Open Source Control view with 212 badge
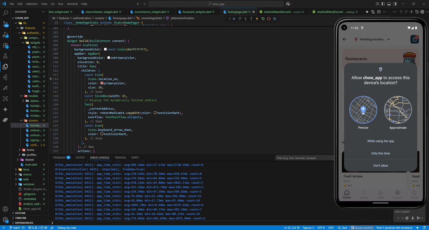429x230 pixels. [x=5, y=24]
